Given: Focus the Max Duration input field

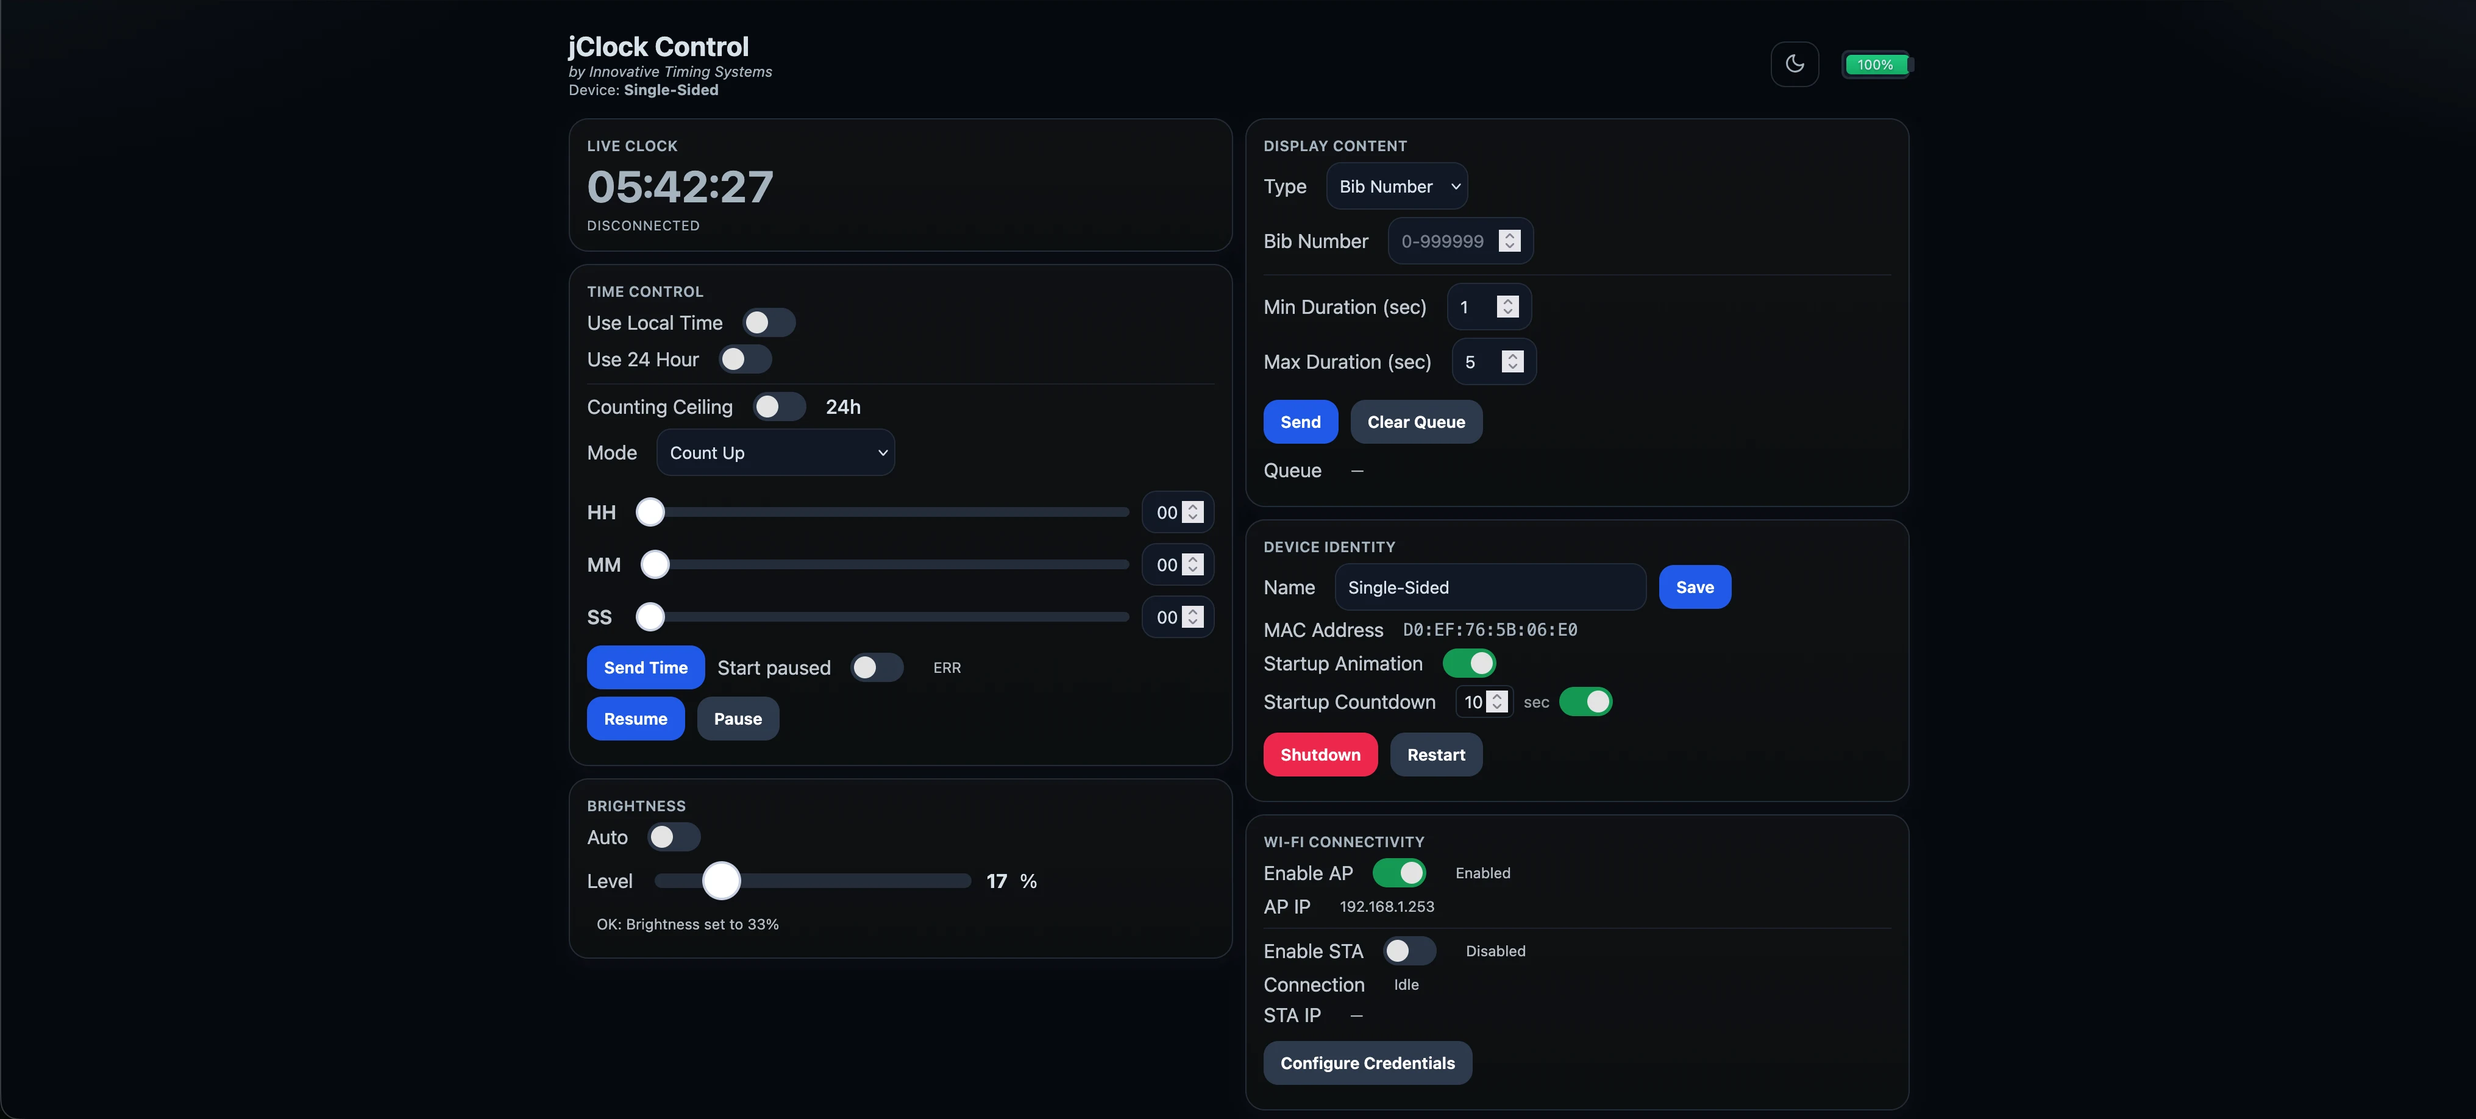Looking at the screenshot, I should [1493, 361].
